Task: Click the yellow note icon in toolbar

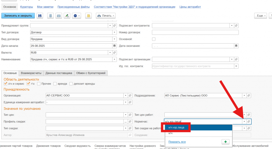Action: point(88,16)
